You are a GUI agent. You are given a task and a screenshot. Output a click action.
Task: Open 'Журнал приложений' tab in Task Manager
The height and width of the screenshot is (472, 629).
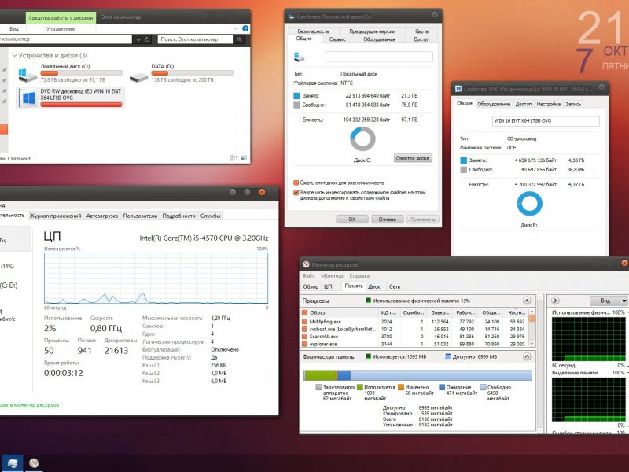point(55,216)
